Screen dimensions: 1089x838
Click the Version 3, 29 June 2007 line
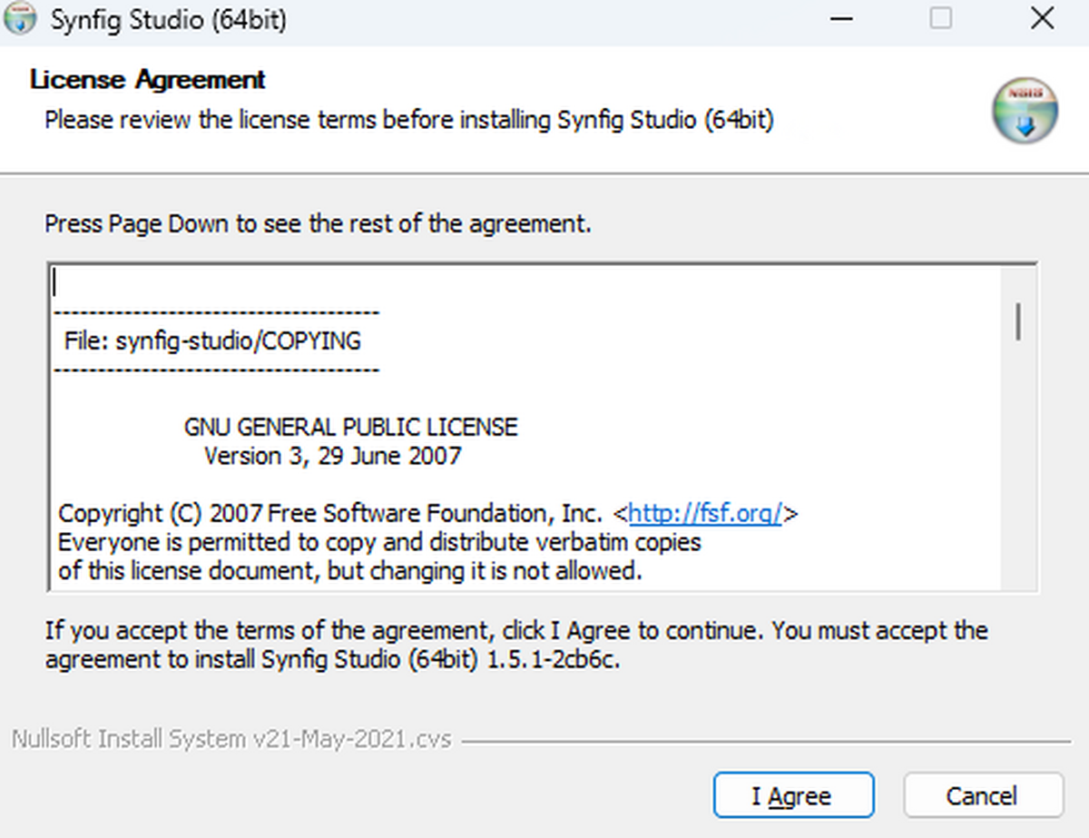pos(332,456)
